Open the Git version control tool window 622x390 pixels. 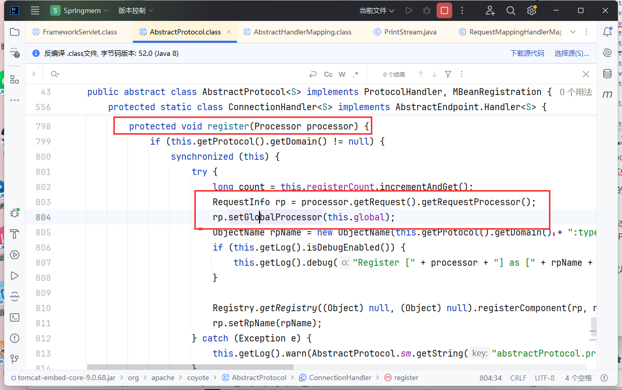point(15,359)
